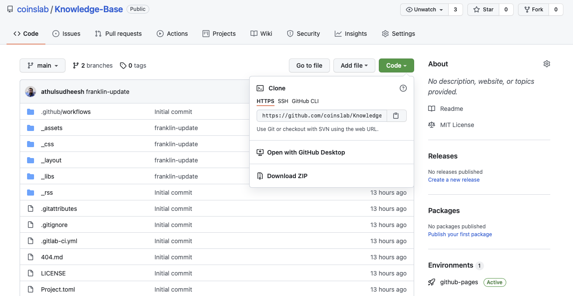Switch to the Issues tab

click(x=66, y=34)
